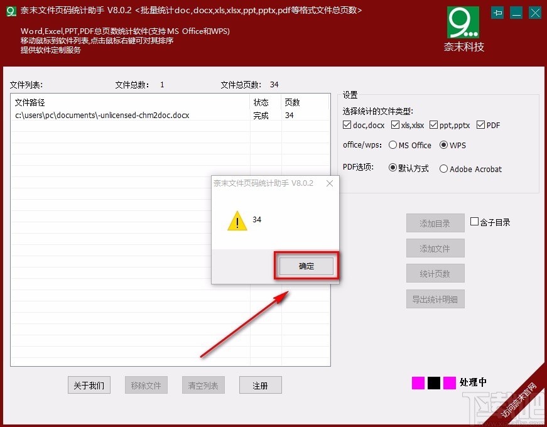Close the 34 message dialog with X
The height and width of the screenshot is (427, 547).
click(329, 183)
